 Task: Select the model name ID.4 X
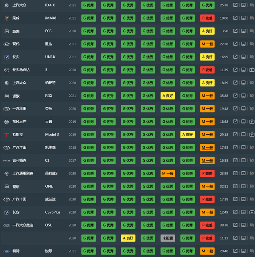[50, 5]
